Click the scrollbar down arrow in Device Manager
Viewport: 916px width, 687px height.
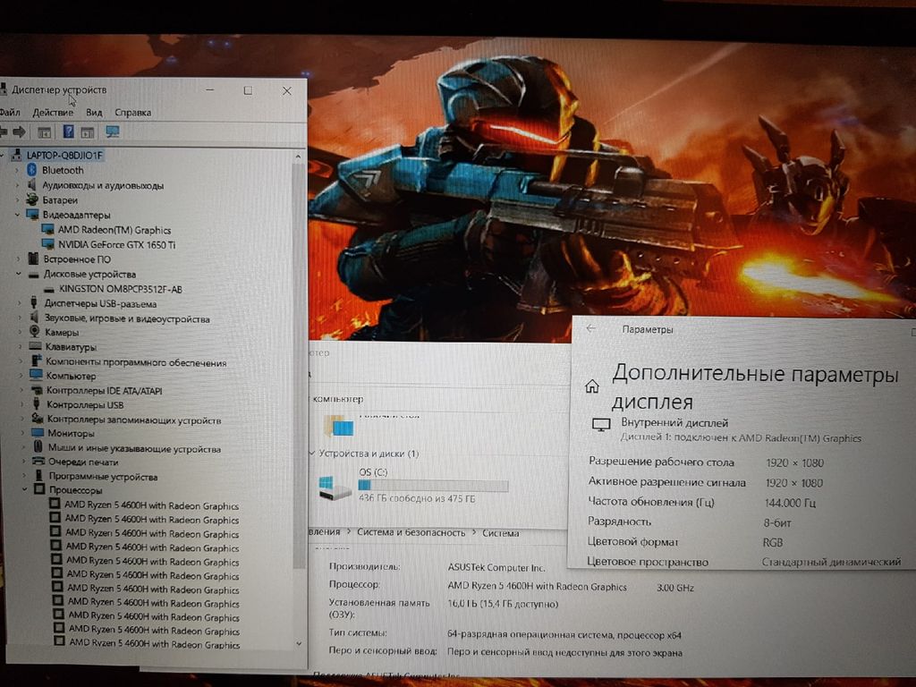click(299, 643)
